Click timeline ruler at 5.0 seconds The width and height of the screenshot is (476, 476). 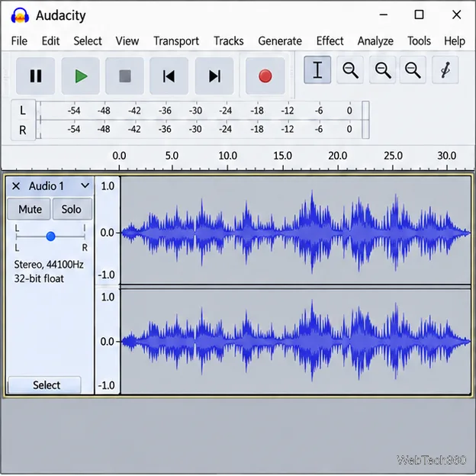(x=172, y=156)
